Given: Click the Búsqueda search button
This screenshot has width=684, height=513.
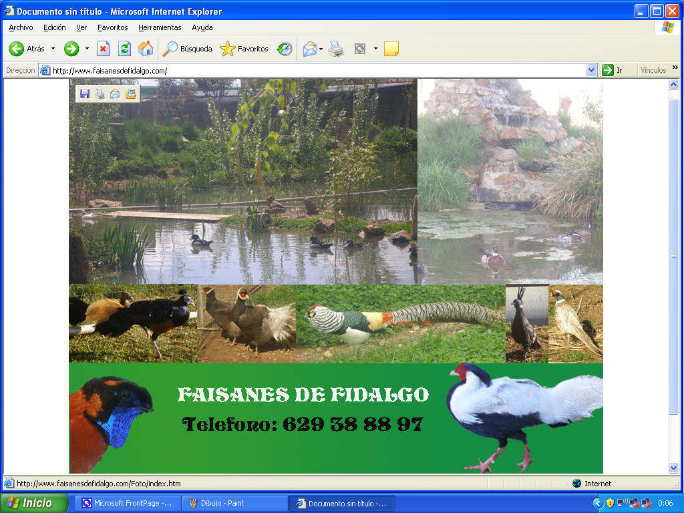Looking at the screenshot, I should (188, 49).
